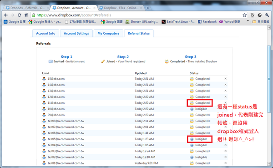Open new tab button in tab strip

(148, 8)
